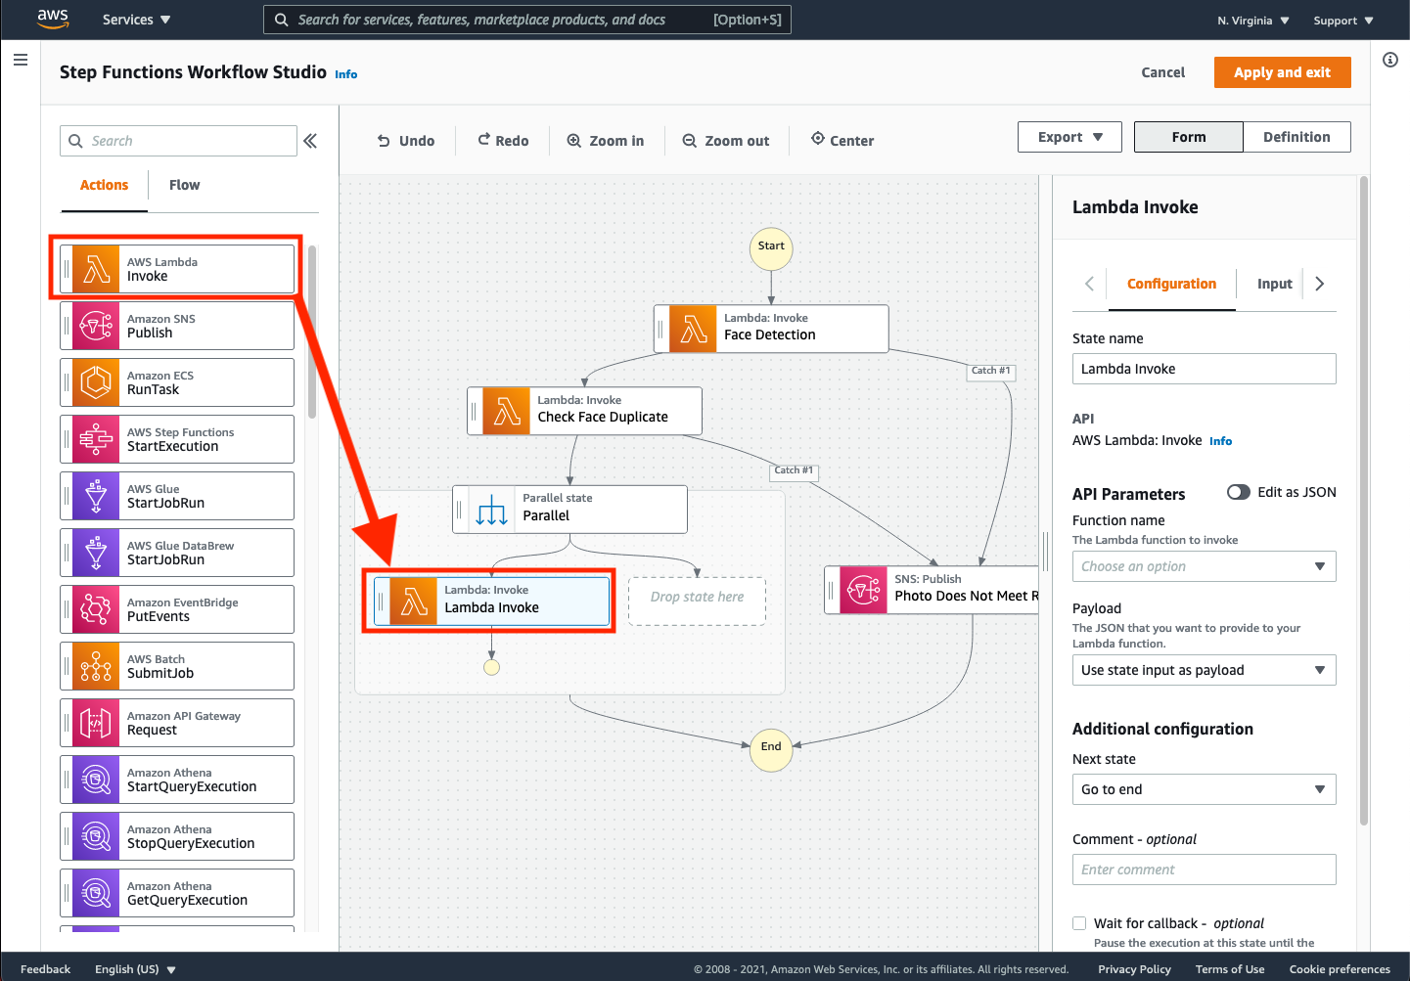Switch to the Configuration tab
Screen dimensions: 1410x981
click(1171, 284)
